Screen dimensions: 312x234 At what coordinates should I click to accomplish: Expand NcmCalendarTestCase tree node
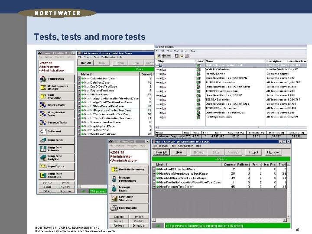tap(79, 78)
